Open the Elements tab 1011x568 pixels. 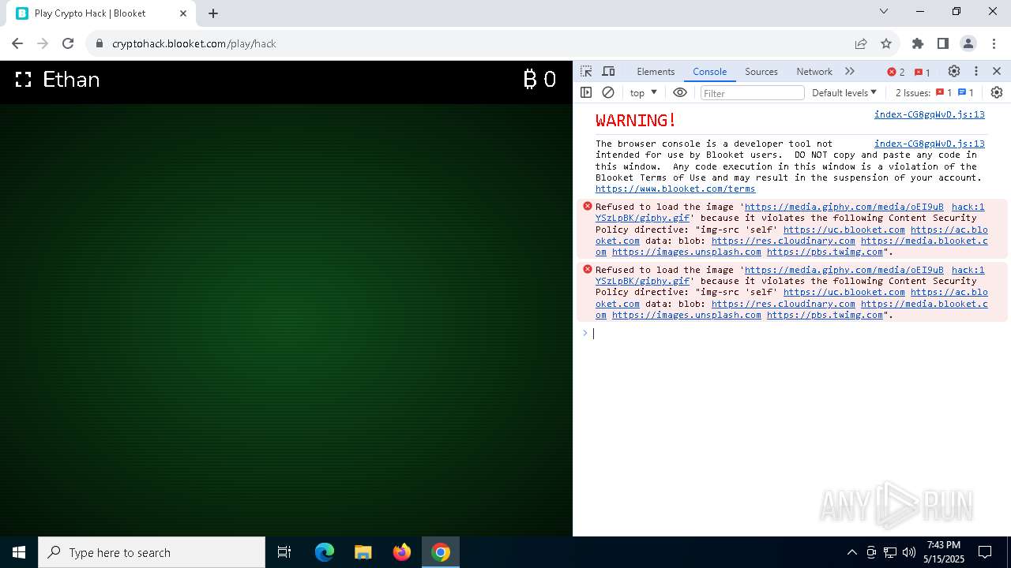click(656, 71)
